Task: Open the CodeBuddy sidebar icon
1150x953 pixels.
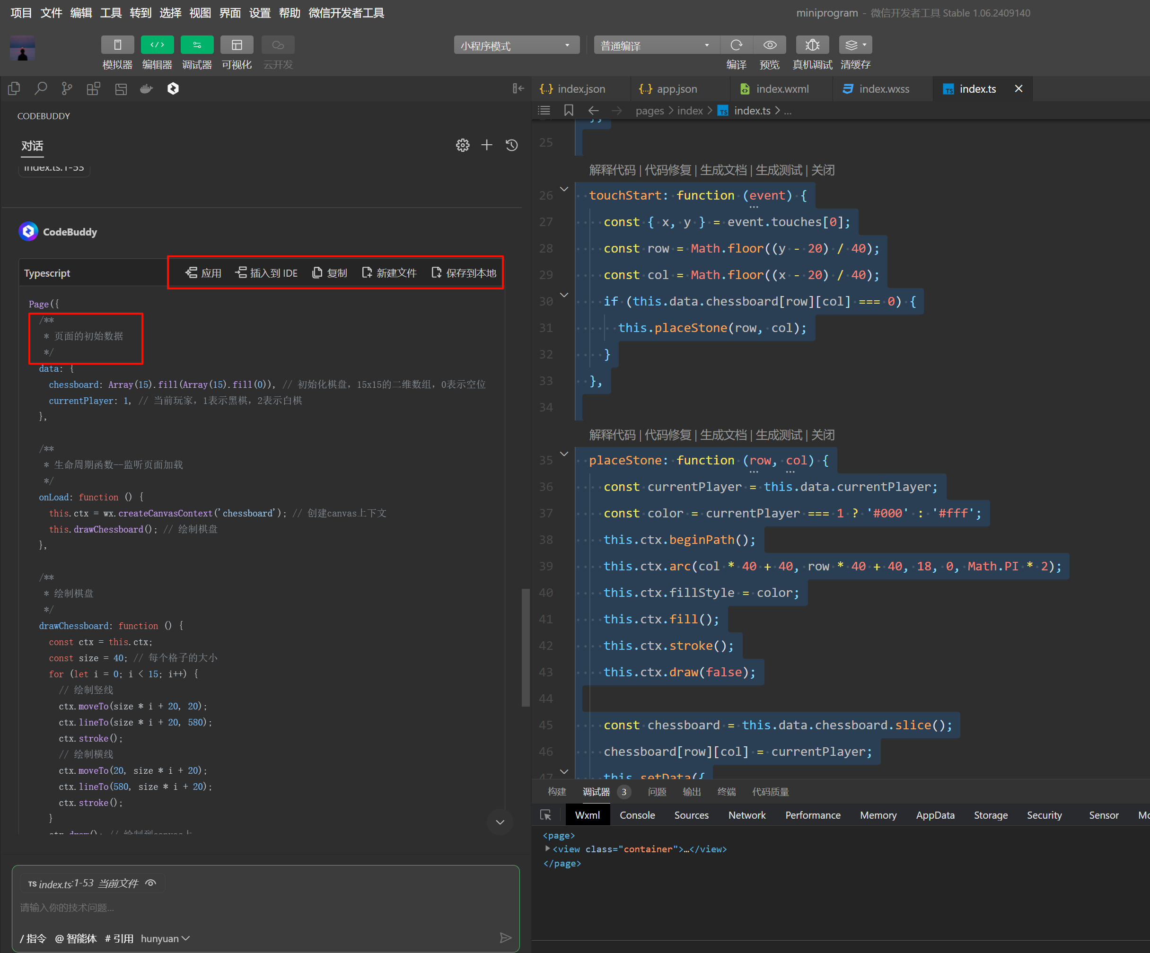Action: coord(173,88)
